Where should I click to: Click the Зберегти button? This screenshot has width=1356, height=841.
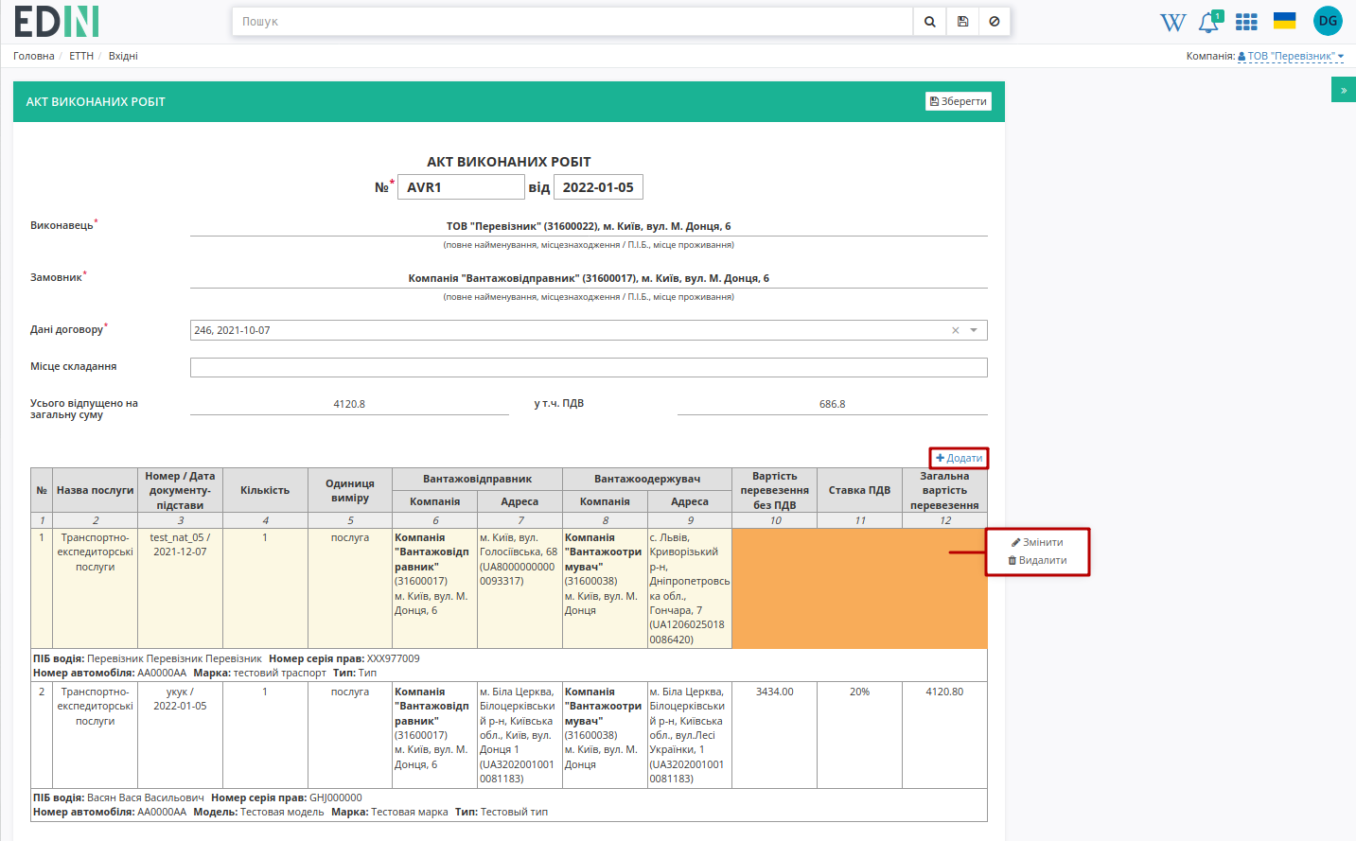[959, 101]
